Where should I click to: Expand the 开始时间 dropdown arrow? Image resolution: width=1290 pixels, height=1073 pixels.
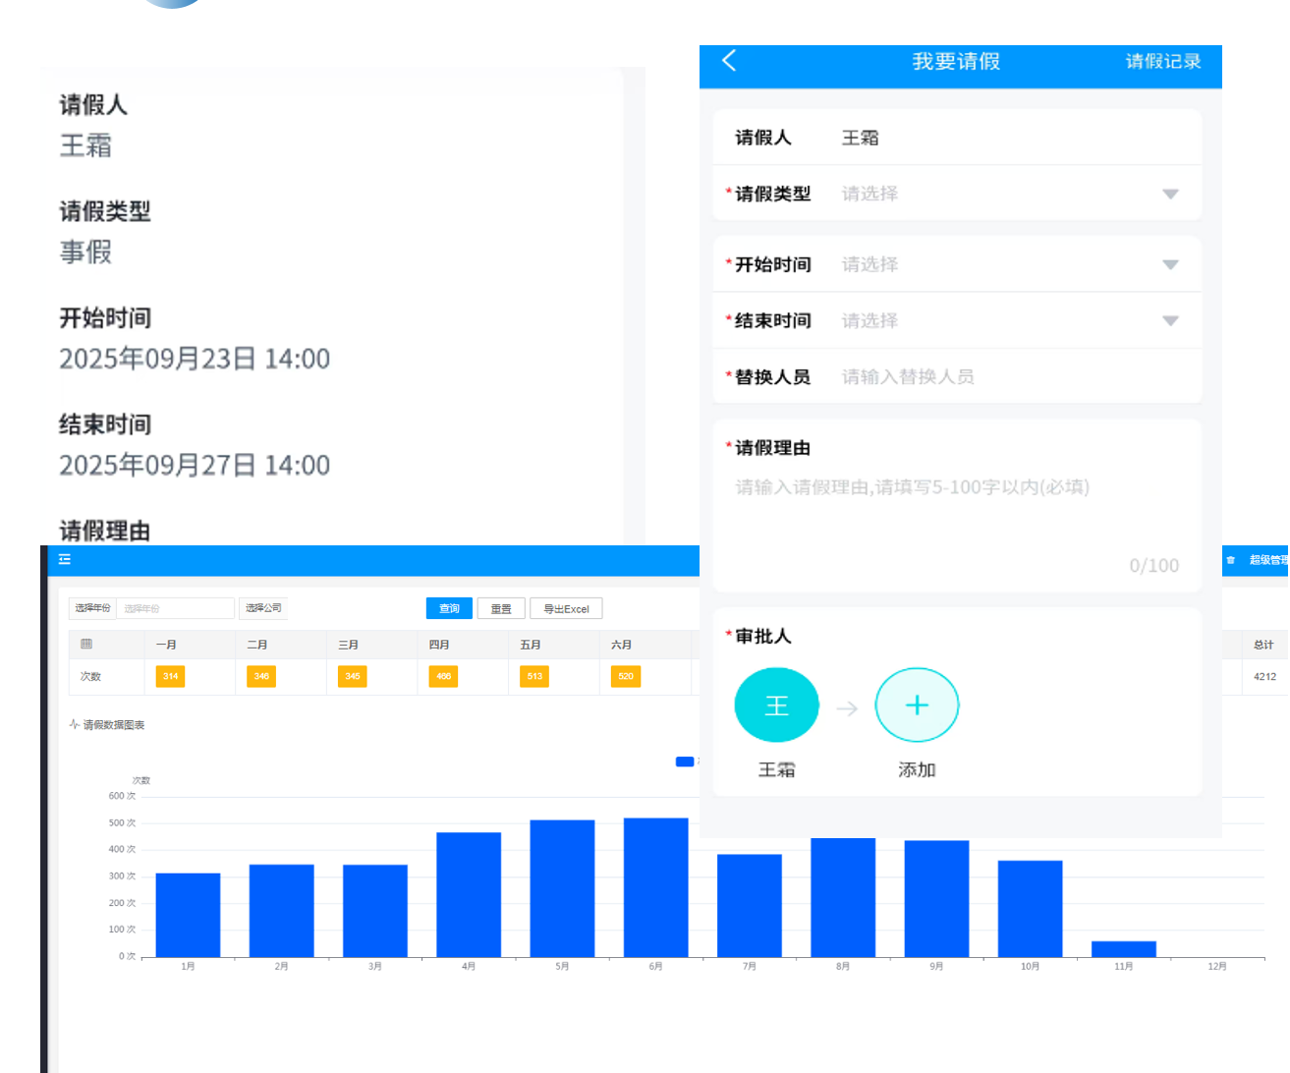click(x=1170, y=265)
